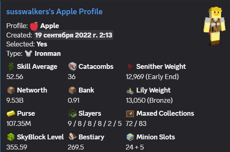Viewport: 230px width, 152px height.
Task: Click the Purse gold ingot icon
Action: pos(11,113)
